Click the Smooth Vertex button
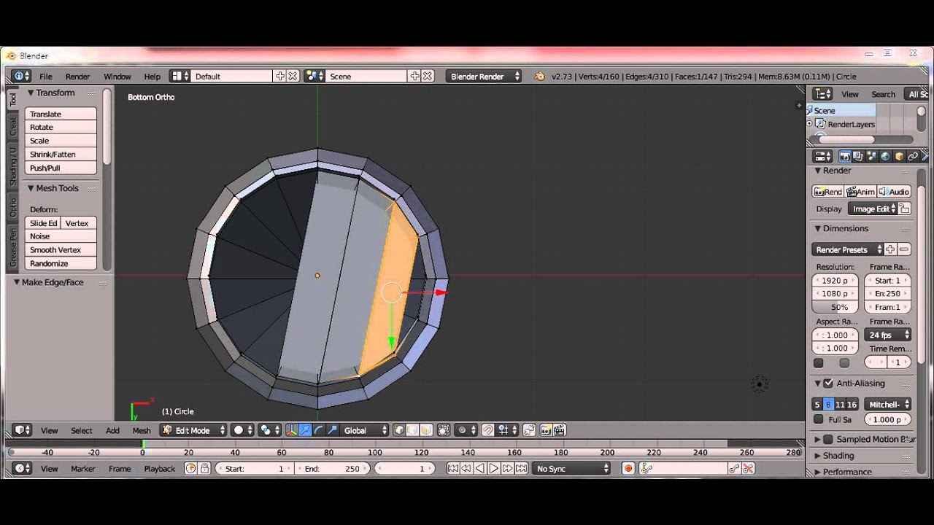The height and width of the screenshot is (525, 934). tap(61, 249)
